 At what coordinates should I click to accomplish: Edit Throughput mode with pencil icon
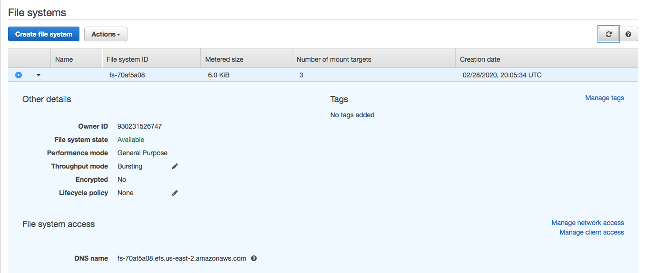pos(175,166)
